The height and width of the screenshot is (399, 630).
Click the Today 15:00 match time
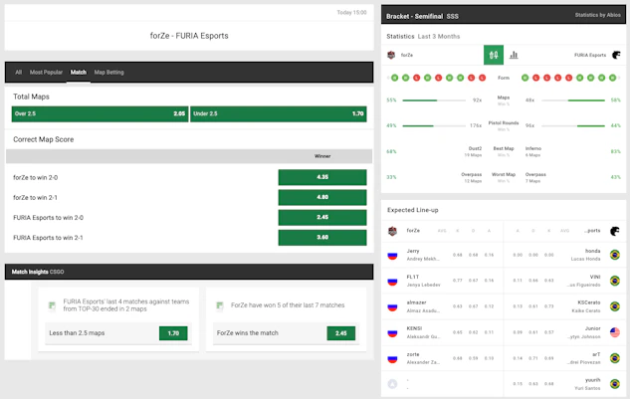pyautogui.click(x=351, y=13)
